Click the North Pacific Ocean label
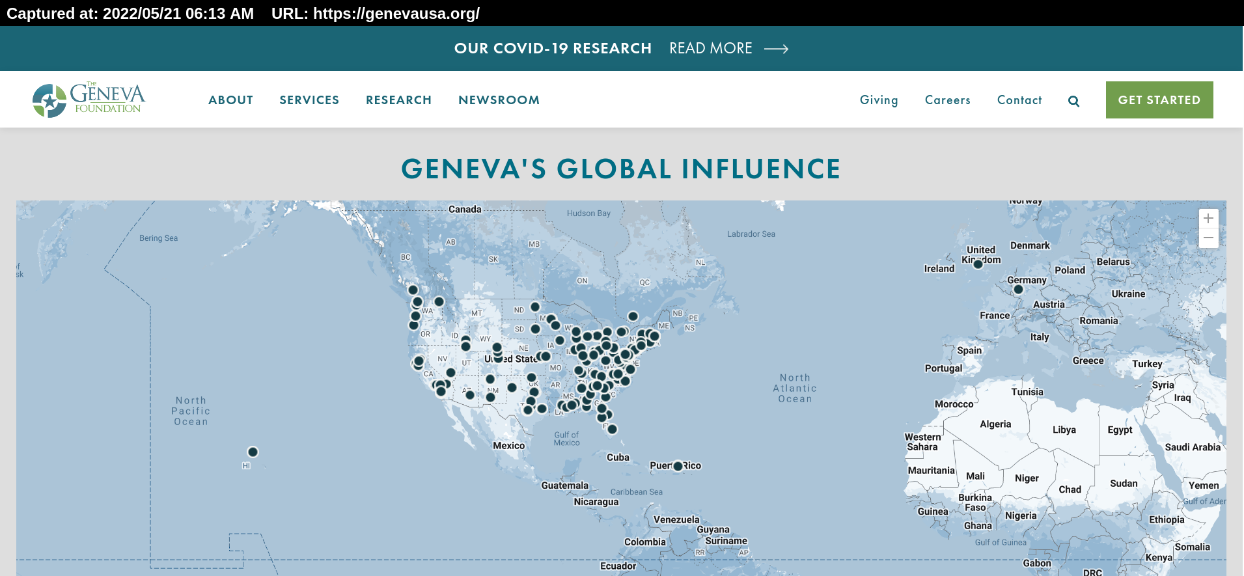The image size is (1244, 576). 191,411
